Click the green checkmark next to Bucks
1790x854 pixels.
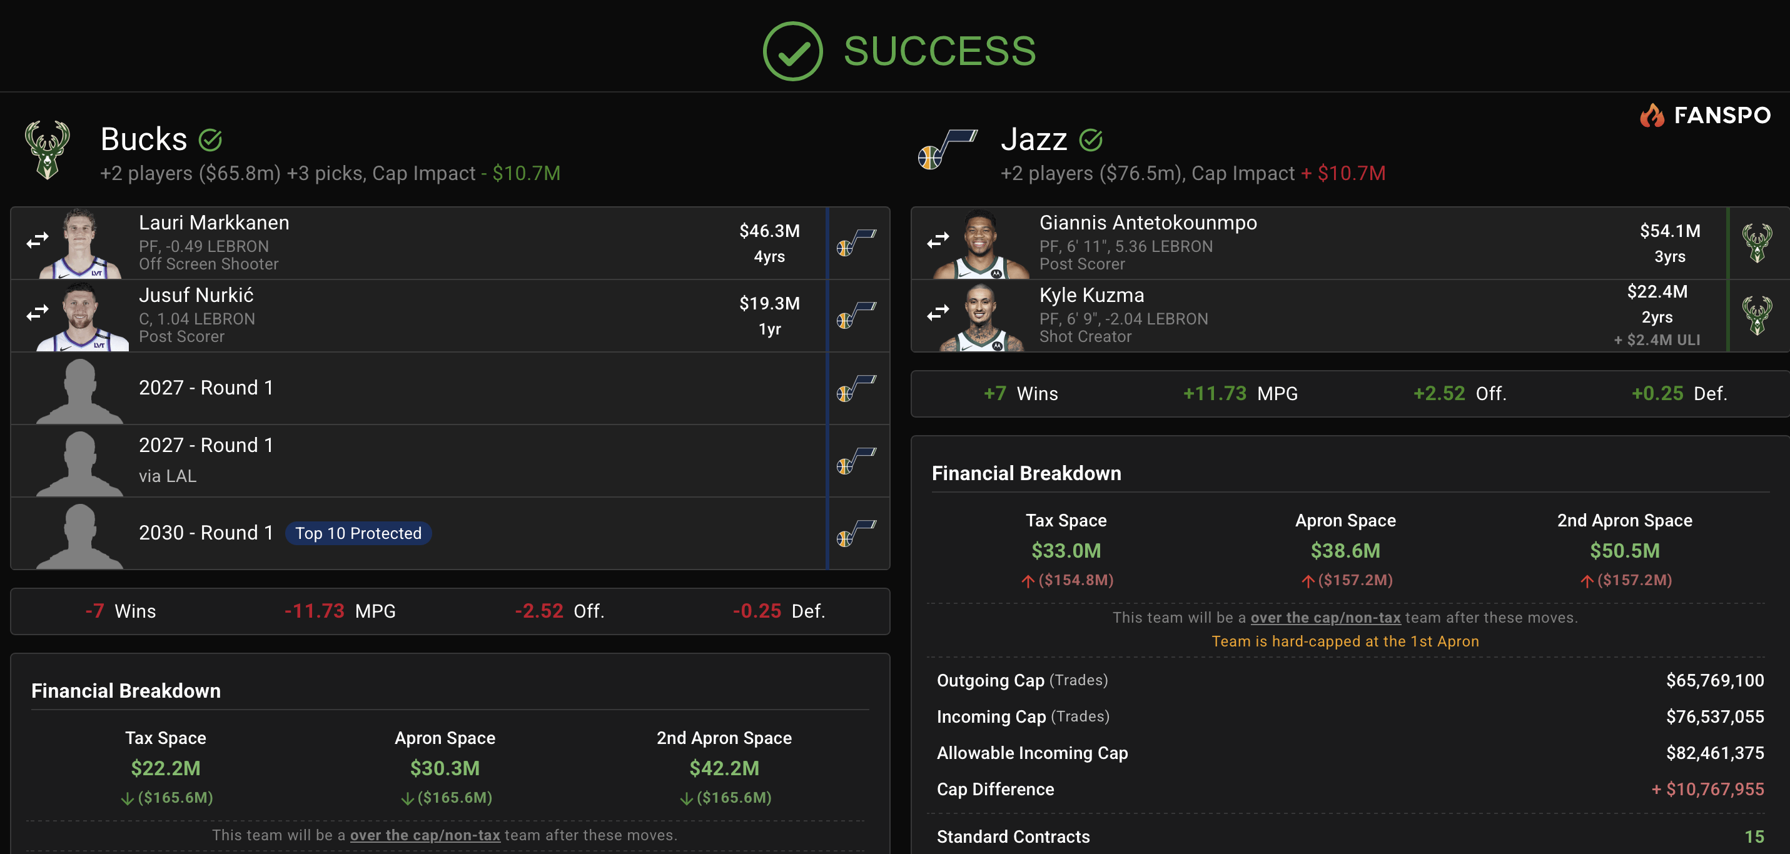pos(211,141)
